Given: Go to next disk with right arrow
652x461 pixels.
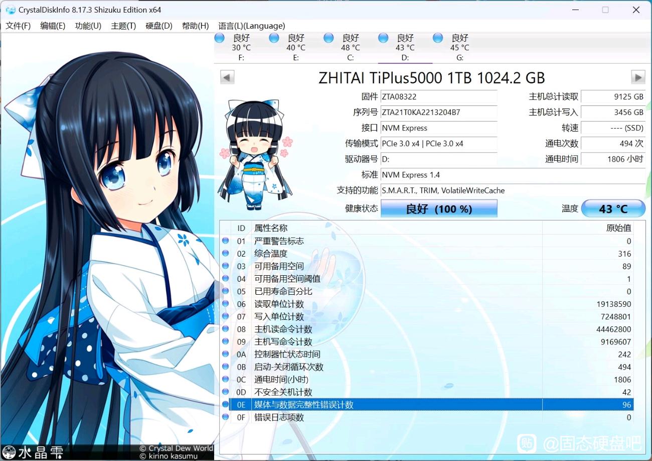Looking at the screenshot, I should (x=638, y=77).
